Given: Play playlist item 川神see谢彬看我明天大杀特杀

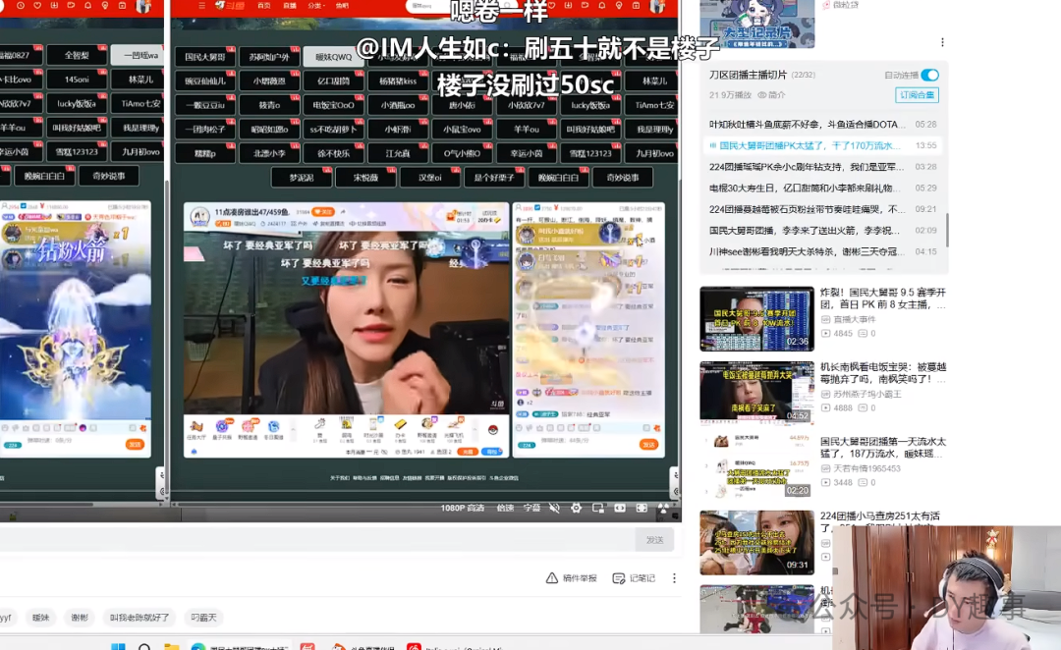Looking at the screenshot, I should click(822, 251).
